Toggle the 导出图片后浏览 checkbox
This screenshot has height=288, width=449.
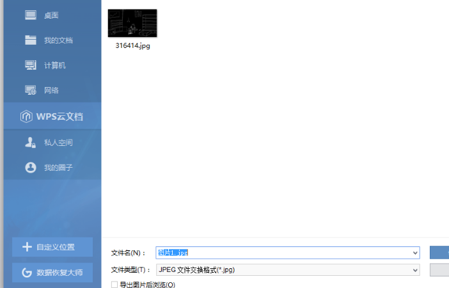(x=114, y=285)
